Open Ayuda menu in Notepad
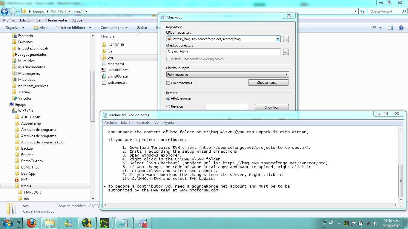This screenshot has height=229, width=408. coord(169,123)
